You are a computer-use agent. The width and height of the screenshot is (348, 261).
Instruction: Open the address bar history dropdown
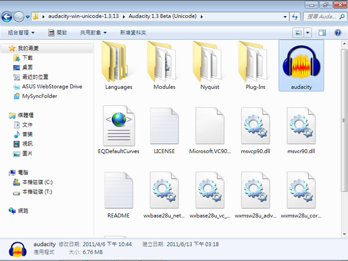pyautogui.click(x=285, y=17)
